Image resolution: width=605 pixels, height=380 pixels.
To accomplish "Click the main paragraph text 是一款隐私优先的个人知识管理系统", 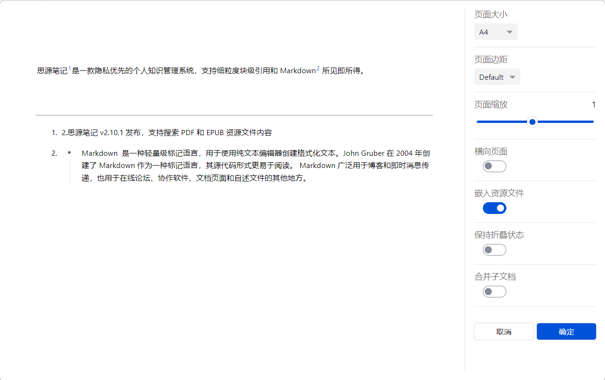I will (133, 71).
